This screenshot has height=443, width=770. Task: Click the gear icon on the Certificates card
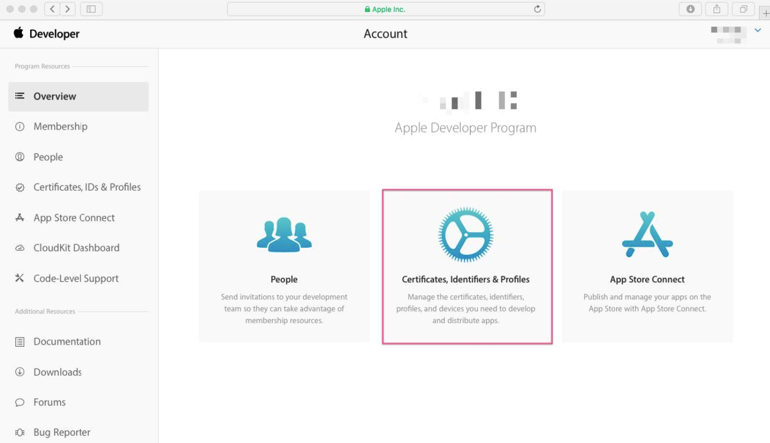pos(466,235)
